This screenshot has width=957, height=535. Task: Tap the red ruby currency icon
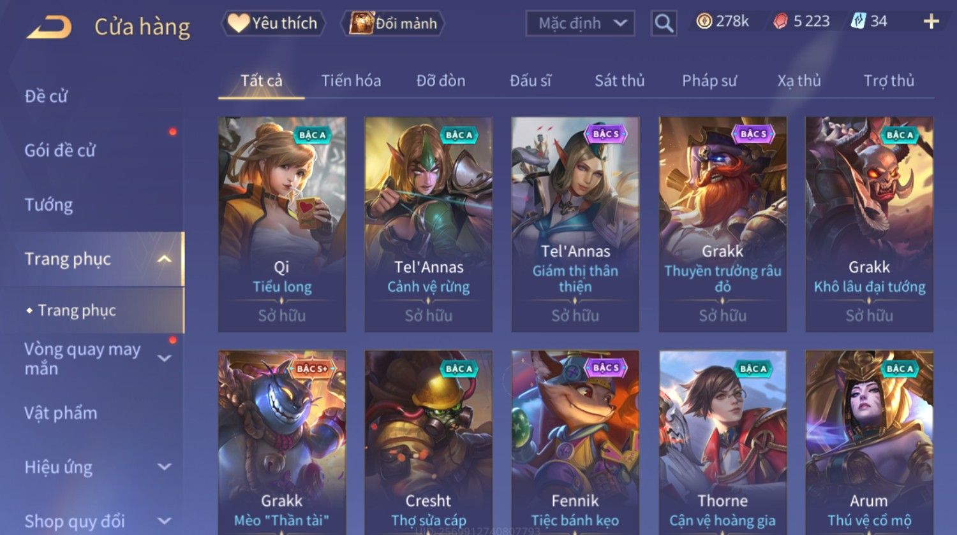point(780,22)
